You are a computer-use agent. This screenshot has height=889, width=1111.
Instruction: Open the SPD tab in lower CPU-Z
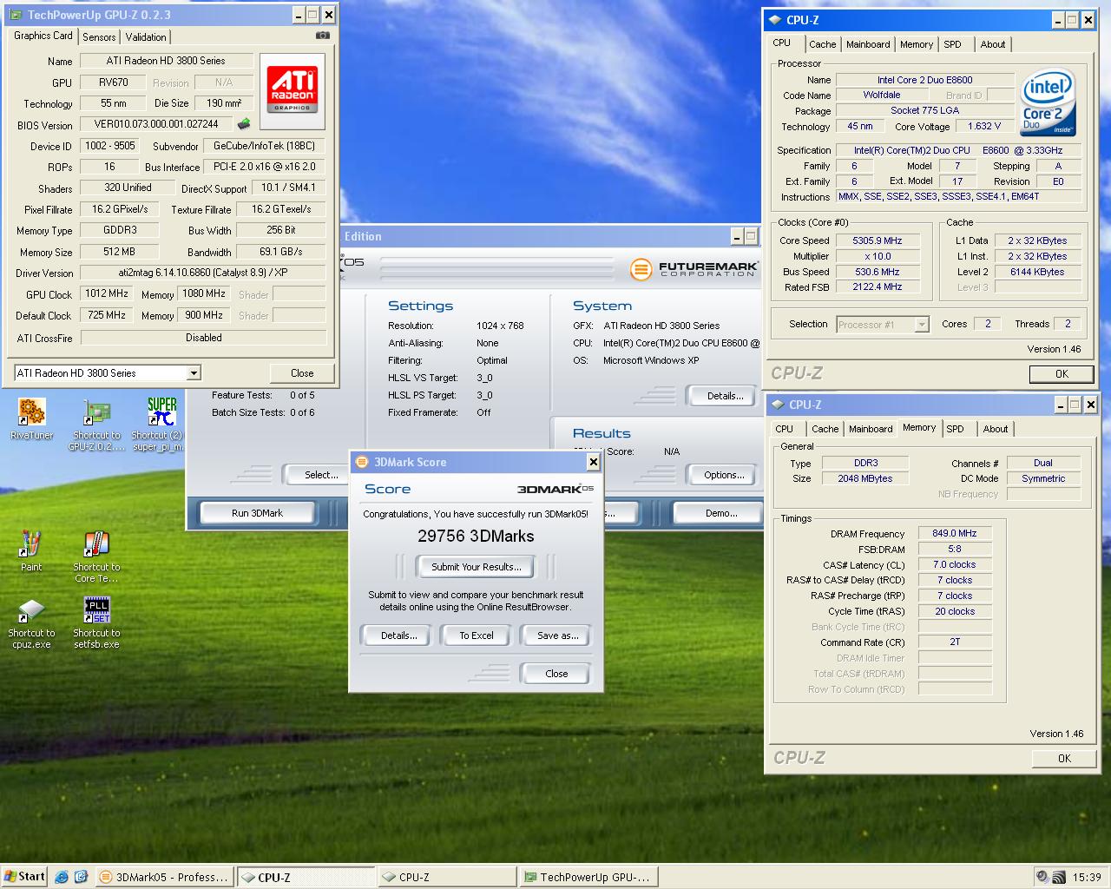[956, 429]
